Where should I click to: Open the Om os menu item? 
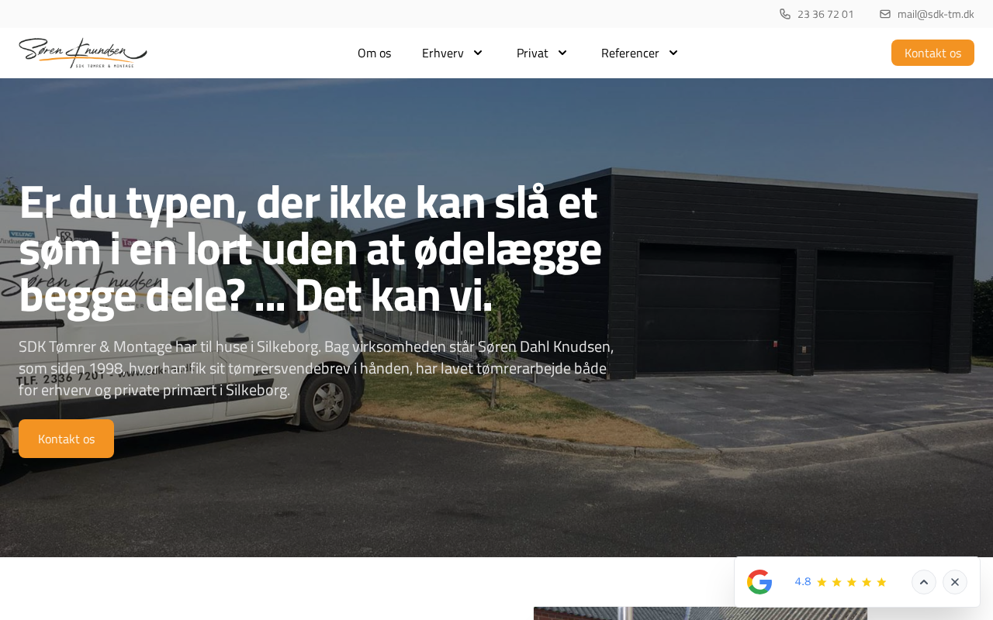coord(374,53)
